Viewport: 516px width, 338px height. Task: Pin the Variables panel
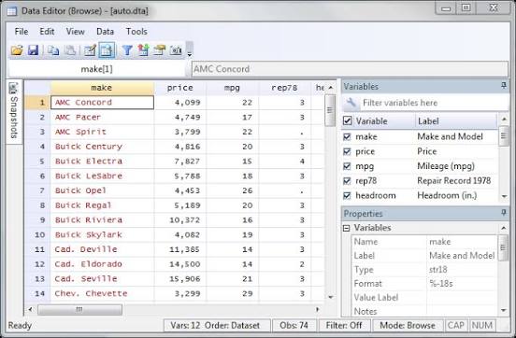[504, 86]
